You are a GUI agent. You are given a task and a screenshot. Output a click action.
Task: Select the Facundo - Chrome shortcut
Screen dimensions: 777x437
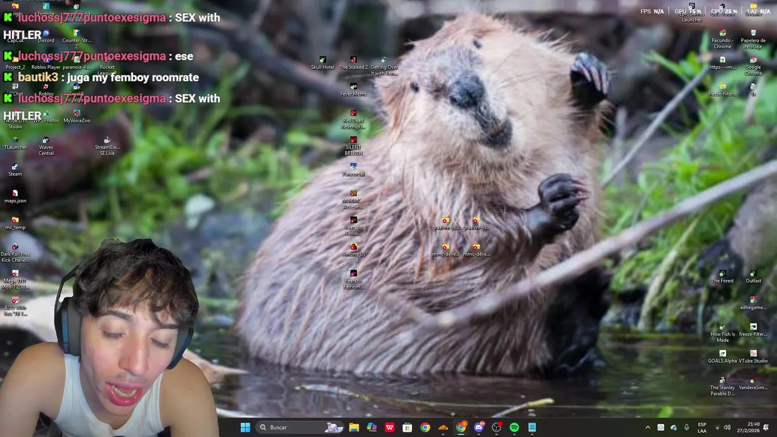click(x=722, y=39)
